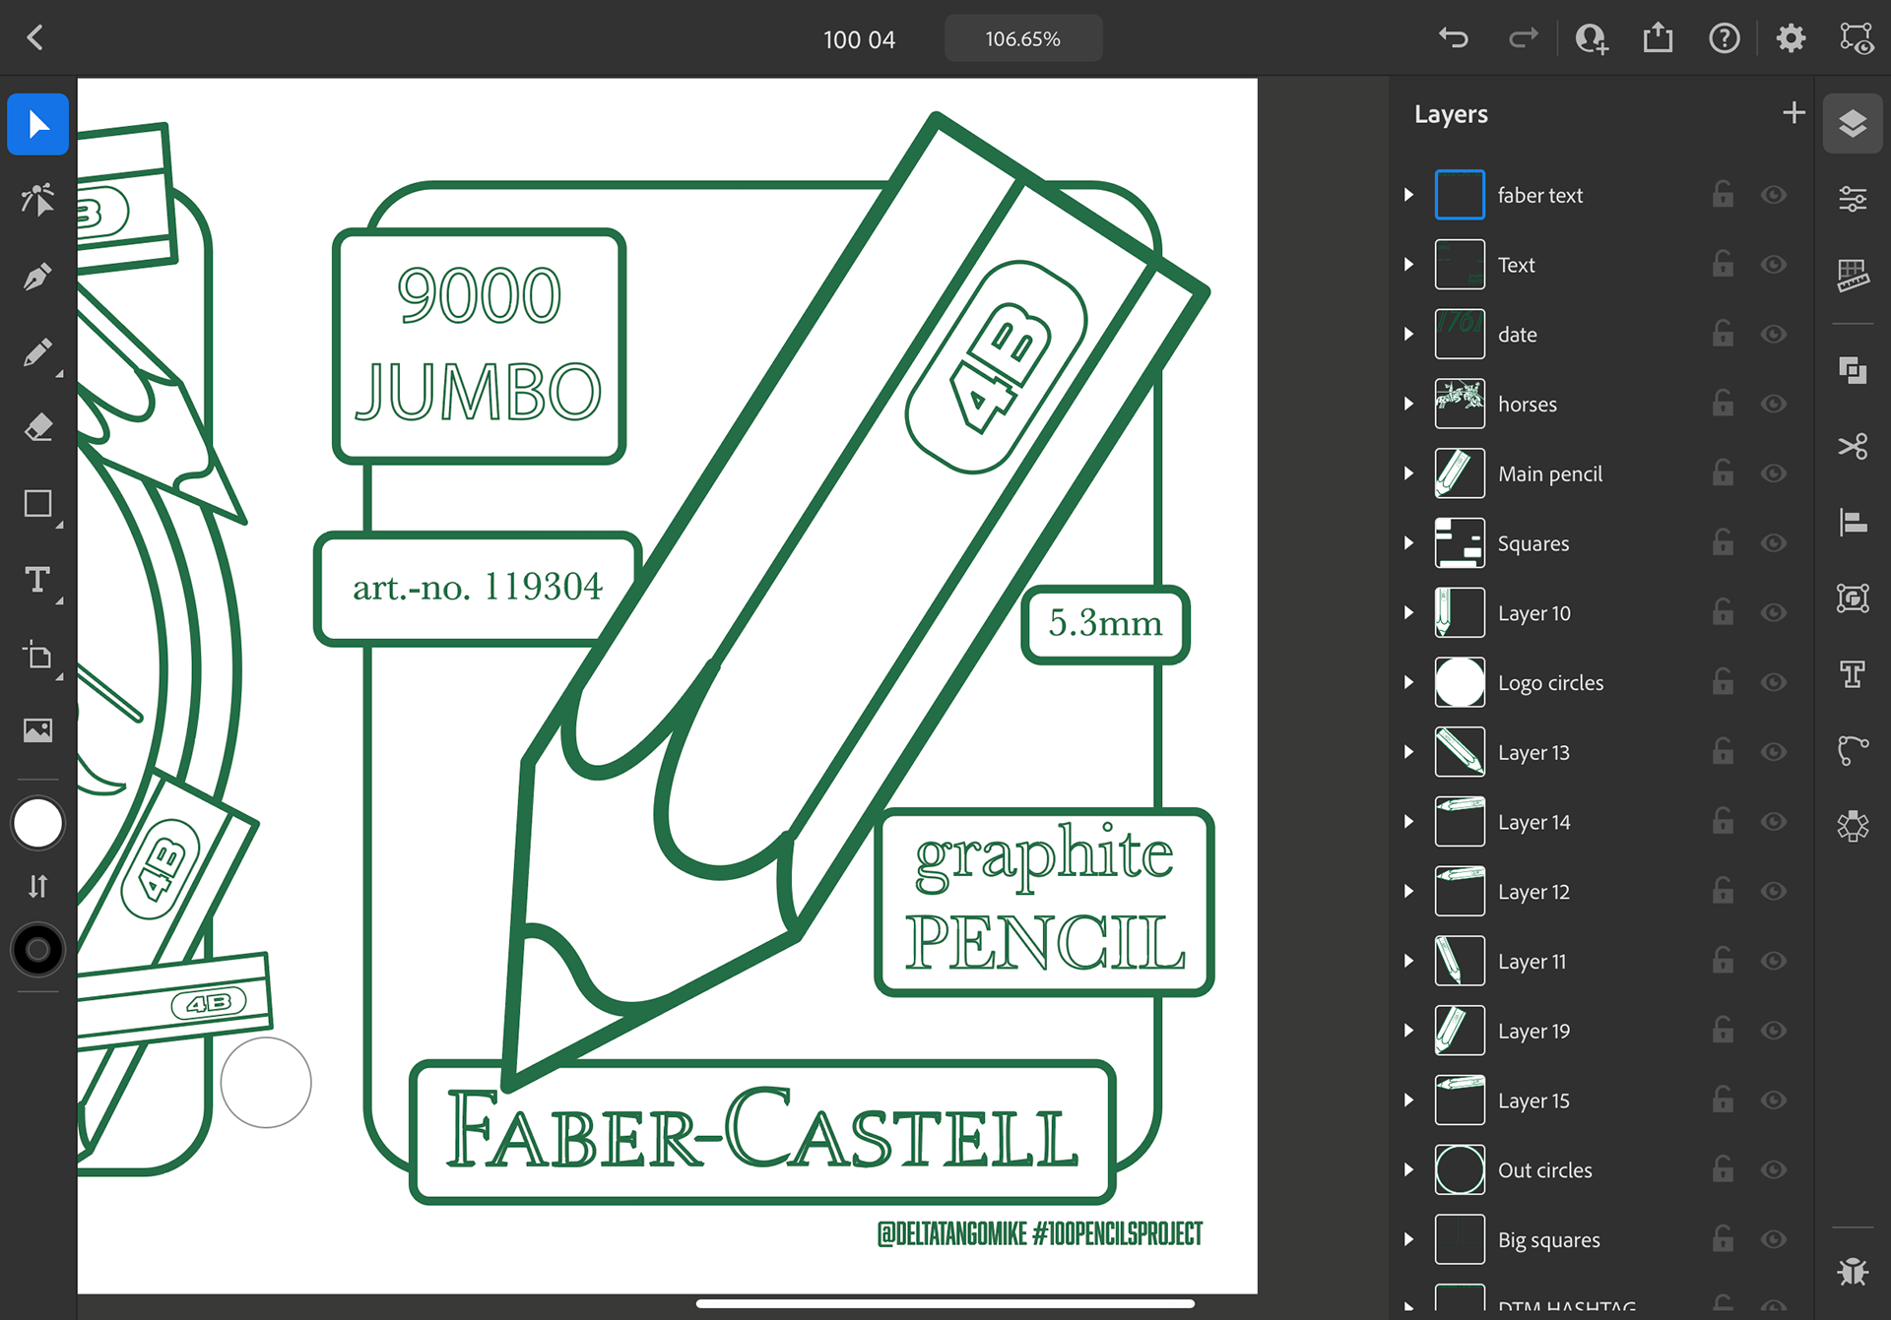Select the Eraser tool
This screenshot has width=1891, height=1320.
click(37, 428)
